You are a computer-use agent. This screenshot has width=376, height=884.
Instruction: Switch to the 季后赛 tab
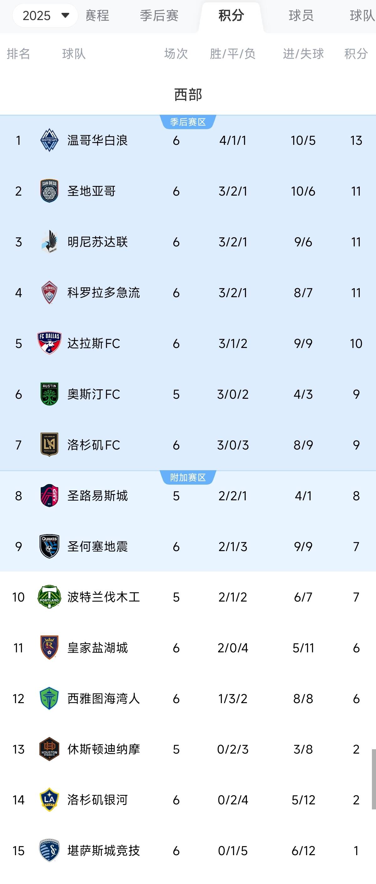[x=159, y=15]
